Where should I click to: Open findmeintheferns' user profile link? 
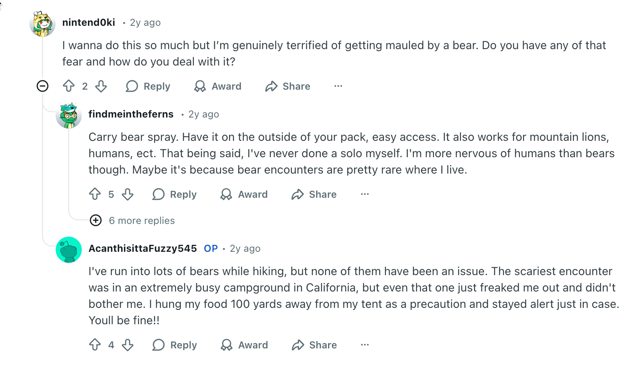tap(131, 114)
